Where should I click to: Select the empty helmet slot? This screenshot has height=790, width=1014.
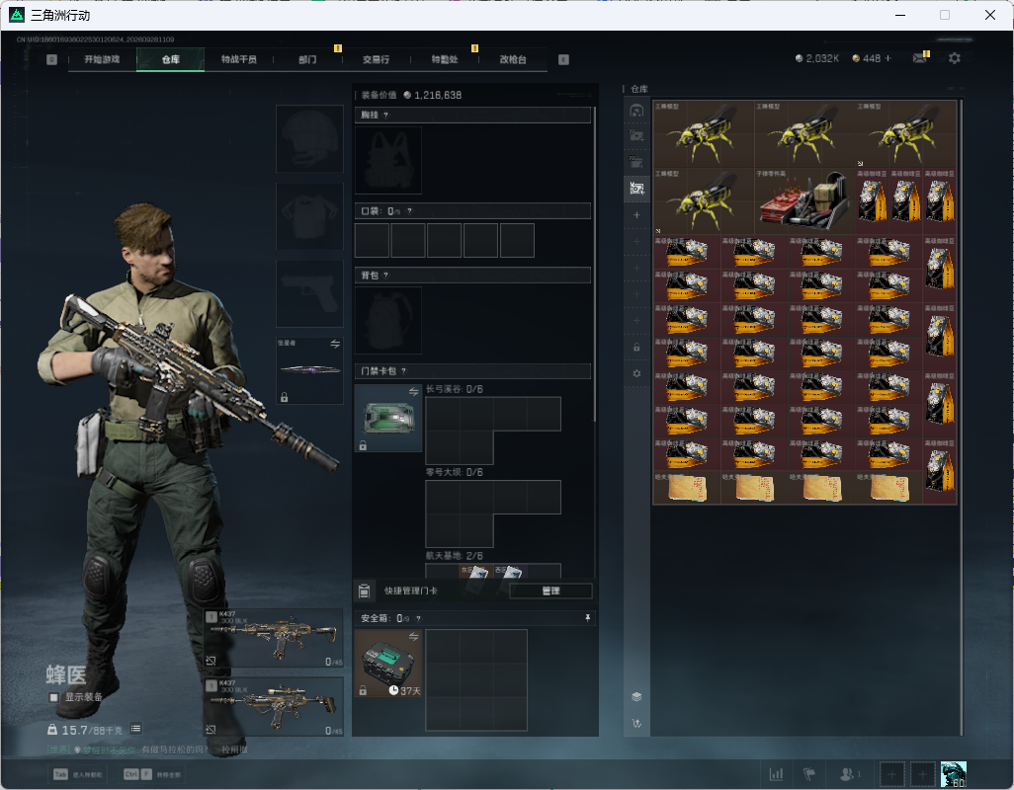(x=309, y=139)
